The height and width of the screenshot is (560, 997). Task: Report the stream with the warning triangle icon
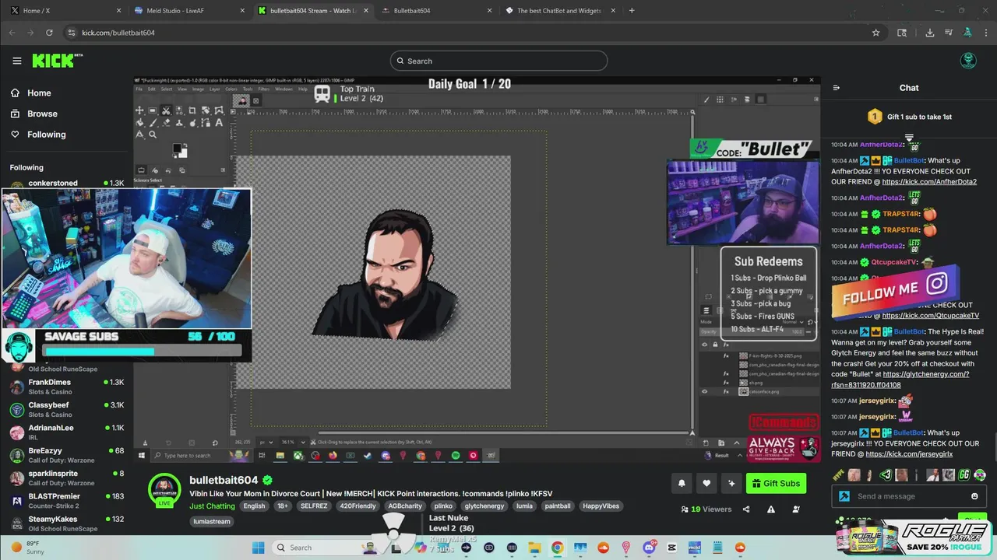771,509
